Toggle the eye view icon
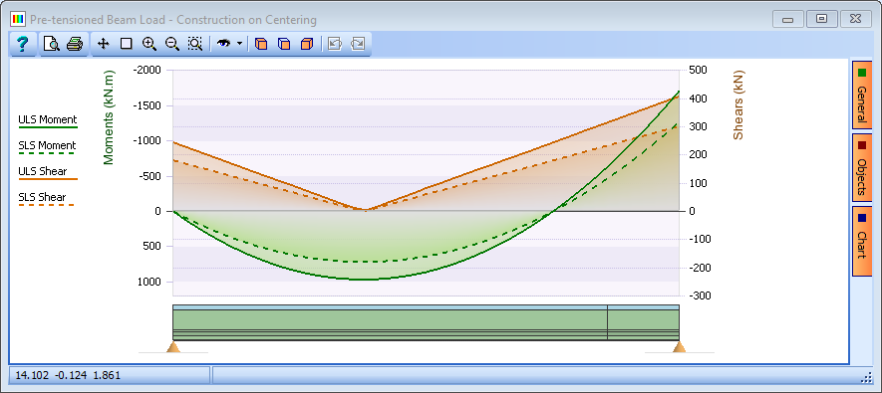This screenshot has width=882, height=393. (x=224, y=44)
